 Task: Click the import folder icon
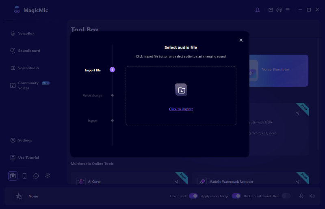tap(181, 90)
